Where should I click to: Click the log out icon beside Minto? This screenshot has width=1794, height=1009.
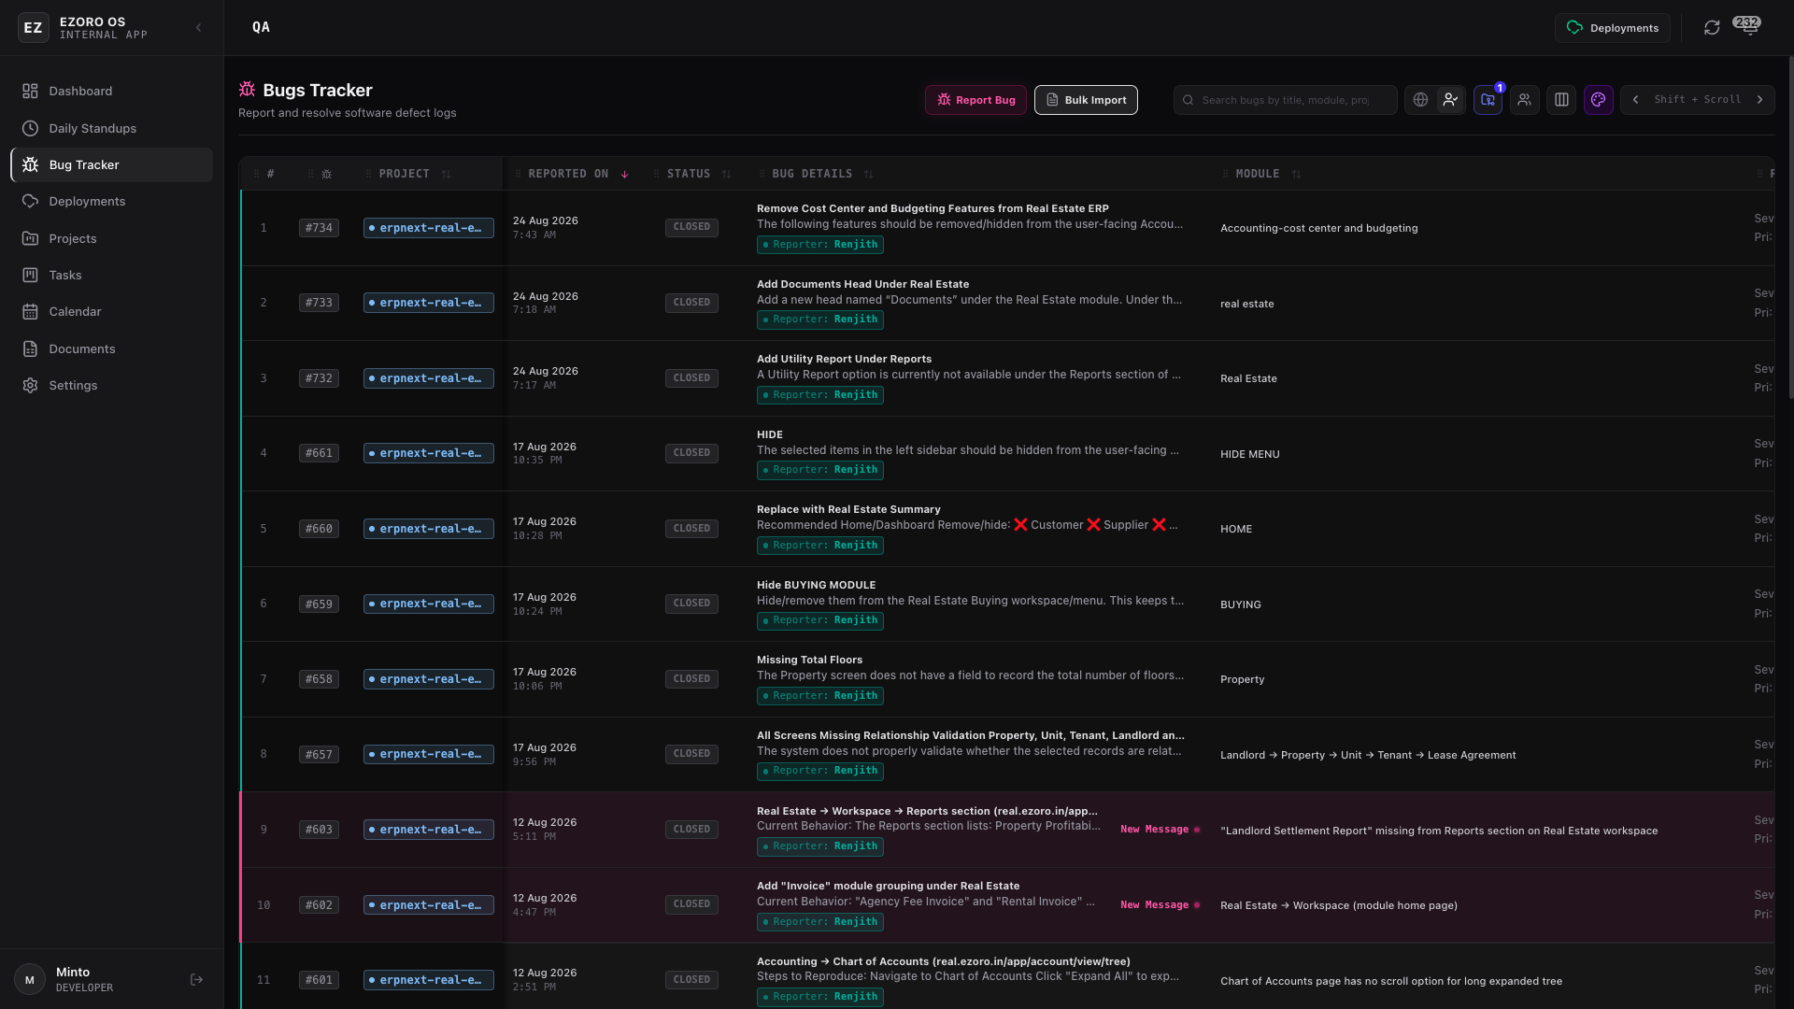(196, 980)
